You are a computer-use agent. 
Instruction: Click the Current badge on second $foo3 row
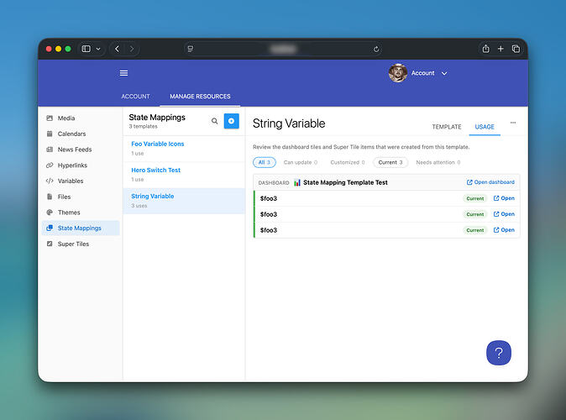tap(475, 214)
